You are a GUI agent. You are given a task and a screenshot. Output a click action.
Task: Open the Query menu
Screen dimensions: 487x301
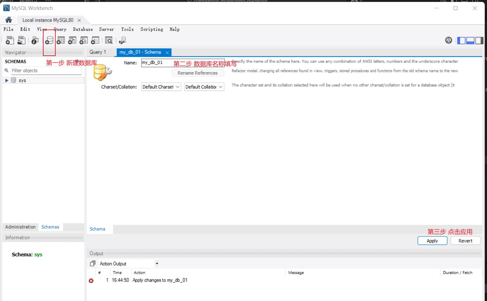tap(60, 29)
